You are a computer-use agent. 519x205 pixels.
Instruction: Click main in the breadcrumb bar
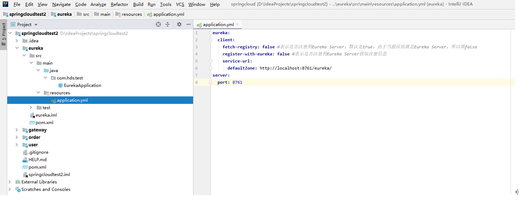pyautogui.click(x=102, y=14)
